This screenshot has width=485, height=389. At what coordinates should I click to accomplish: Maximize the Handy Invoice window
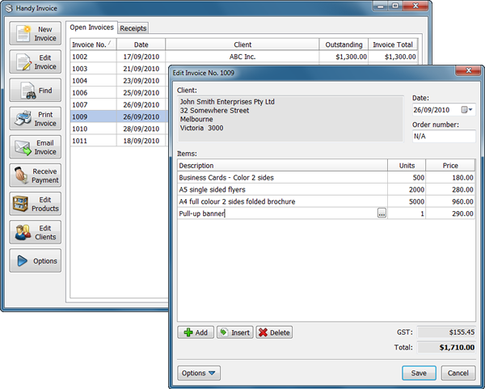[395, 6]
